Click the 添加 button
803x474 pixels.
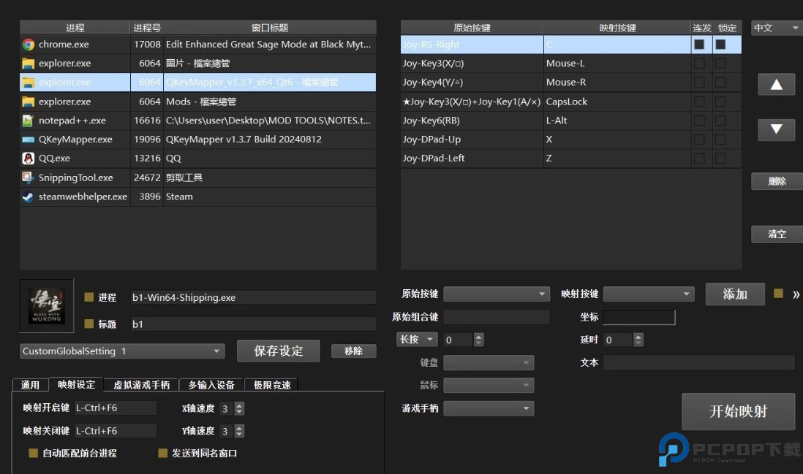[x=735, y=294]
